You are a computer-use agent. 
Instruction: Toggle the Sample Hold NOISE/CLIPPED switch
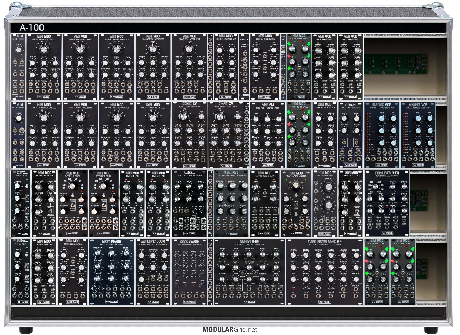pyautogui.click(x=255, y=211)
